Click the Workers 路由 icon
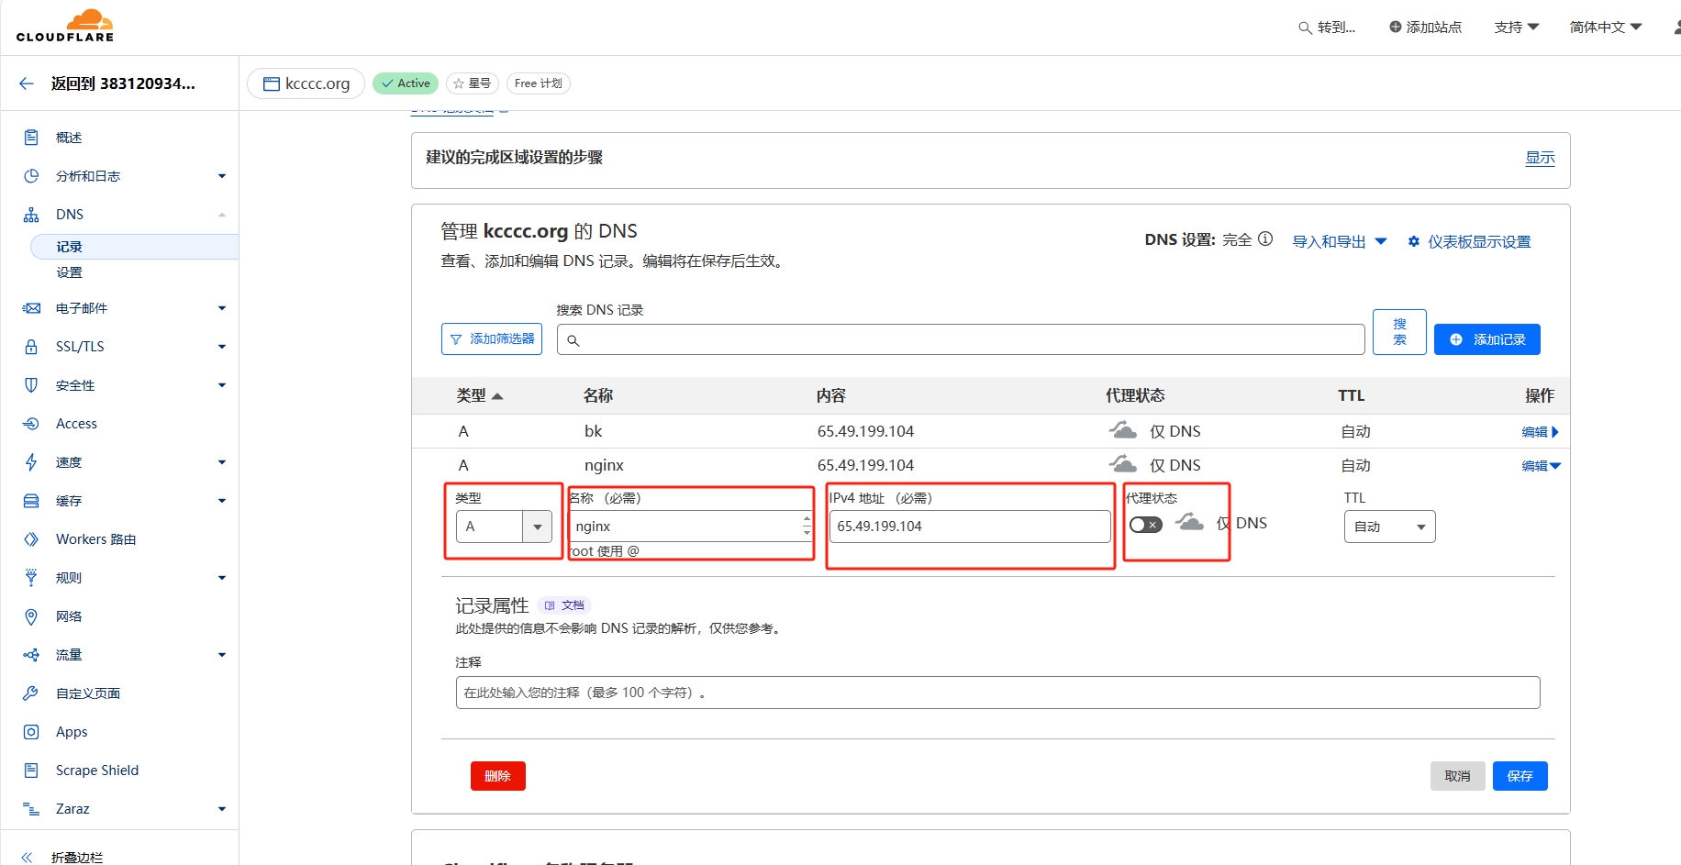This screenshot has width=1681, height=865. [31, 539]
